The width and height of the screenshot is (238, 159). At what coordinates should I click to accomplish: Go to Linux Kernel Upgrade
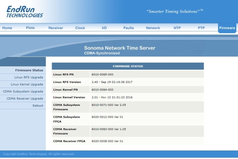27,84
